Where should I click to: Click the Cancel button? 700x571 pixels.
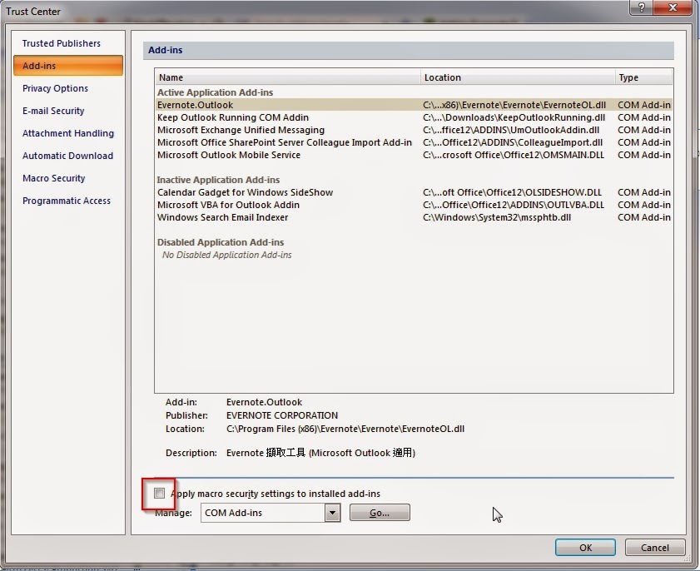(655, 548)
